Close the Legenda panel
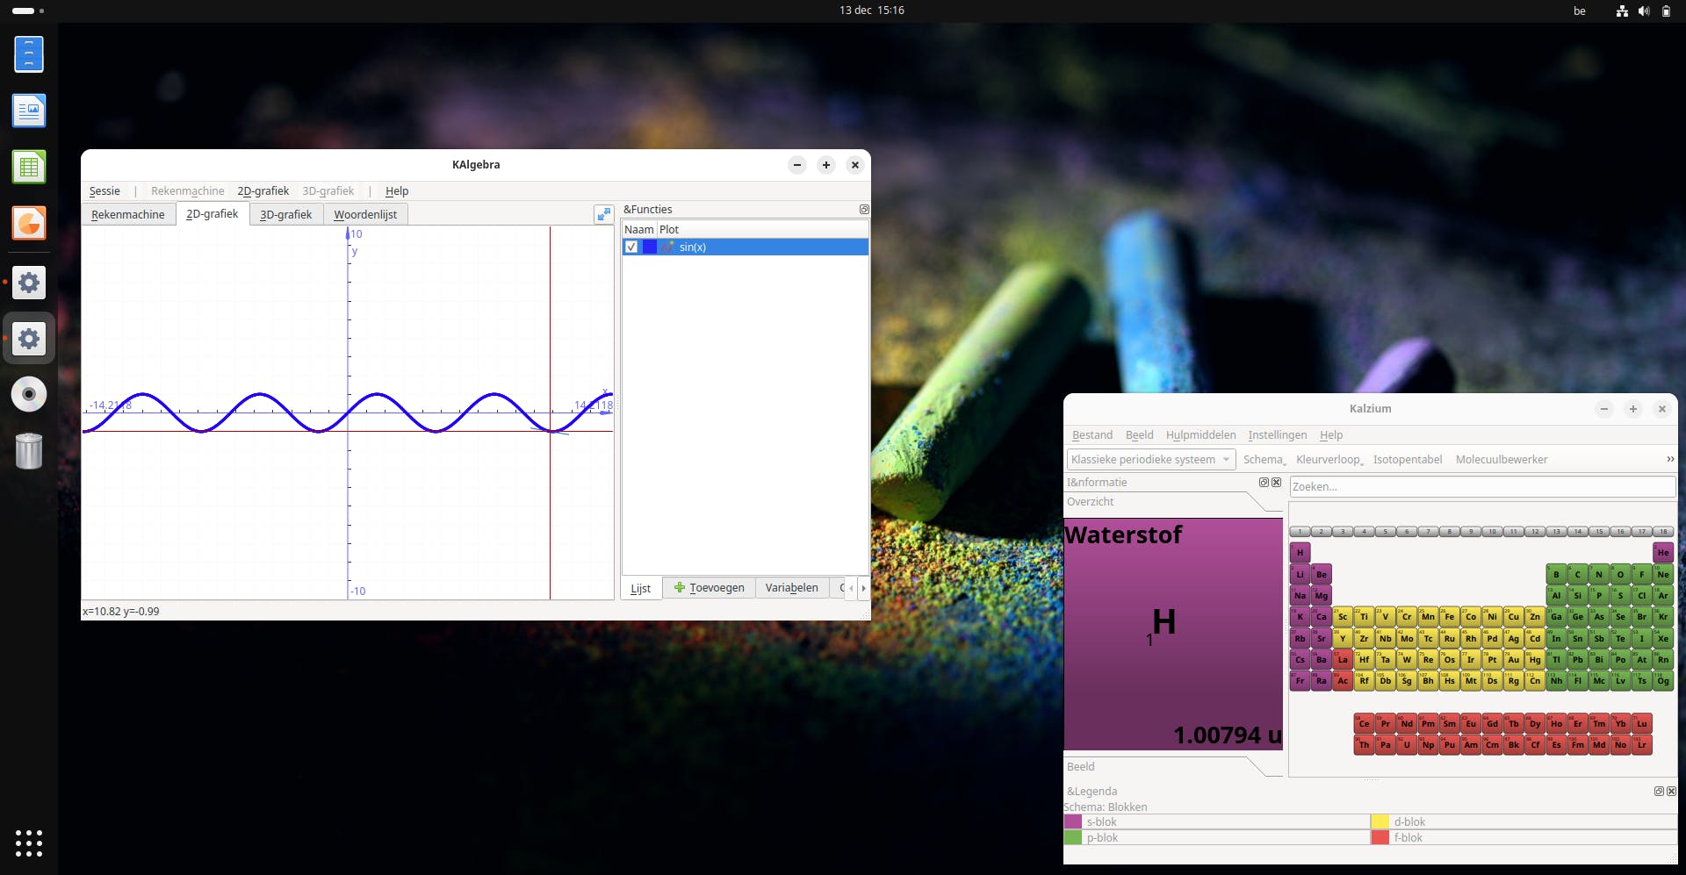Screen dimensions: 1686x875 [x=1671, y=792]
